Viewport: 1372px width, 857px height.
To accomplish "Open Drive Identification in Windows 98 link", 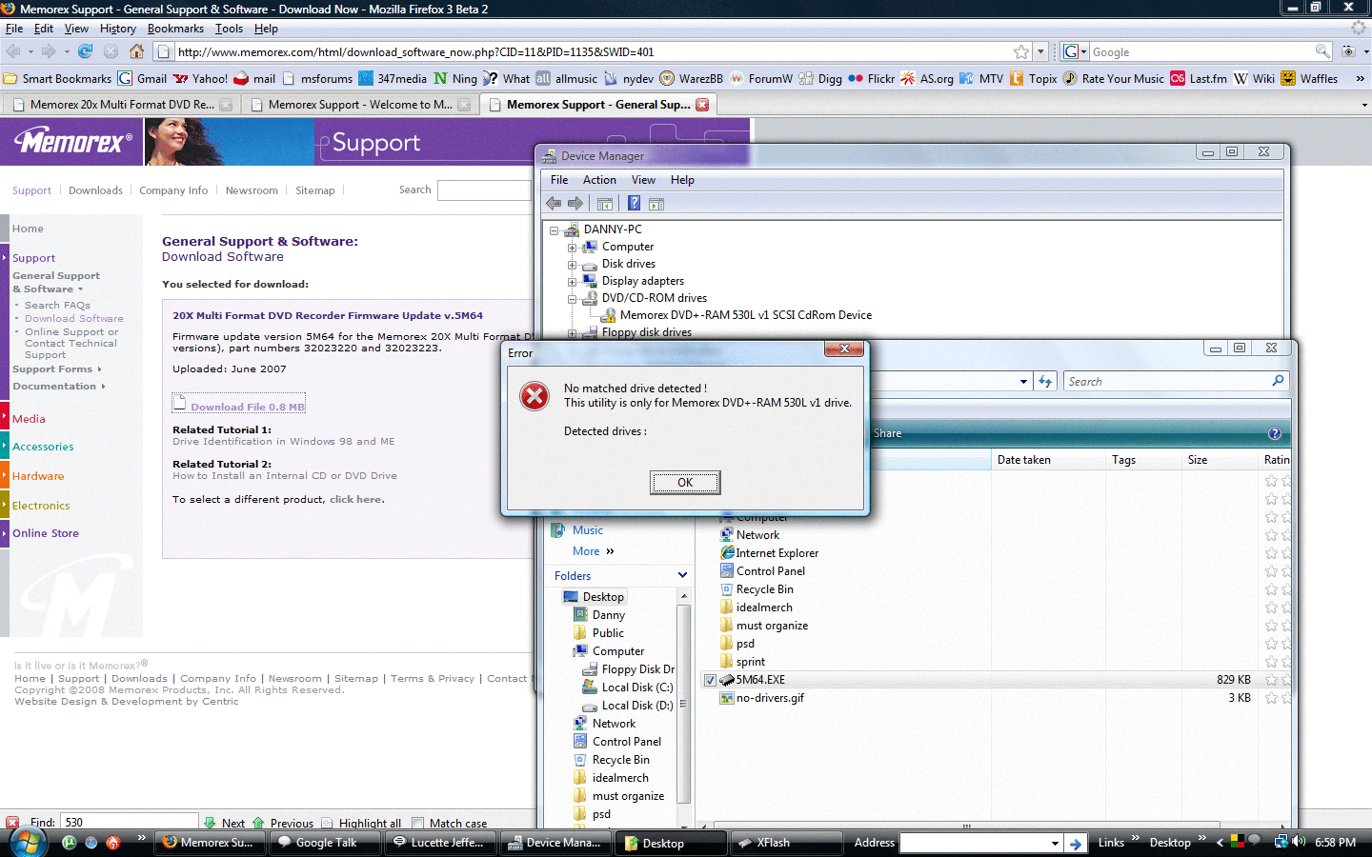I will pos(284,441).
